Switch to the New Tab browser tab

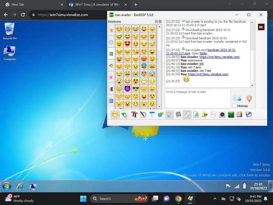(34, 5)
